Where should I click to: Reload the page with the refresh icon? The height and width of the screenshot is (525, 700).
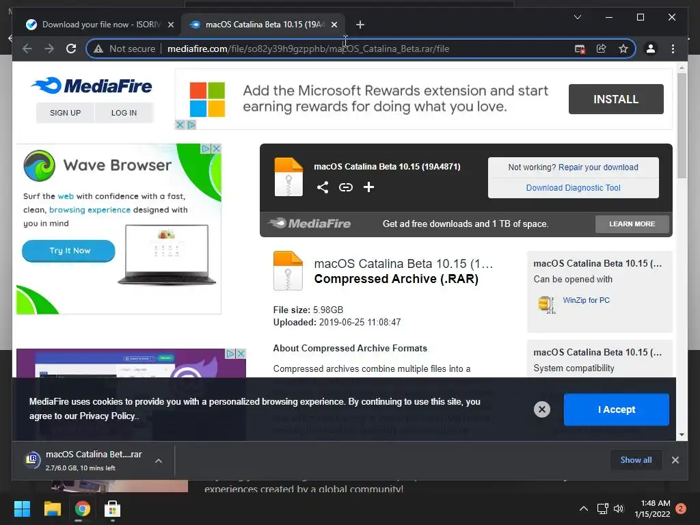coord(71,49)
